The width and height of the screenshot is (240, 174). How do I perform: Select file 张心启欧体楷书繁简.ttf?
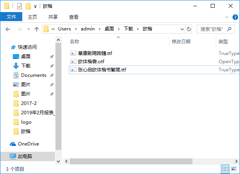102,70
